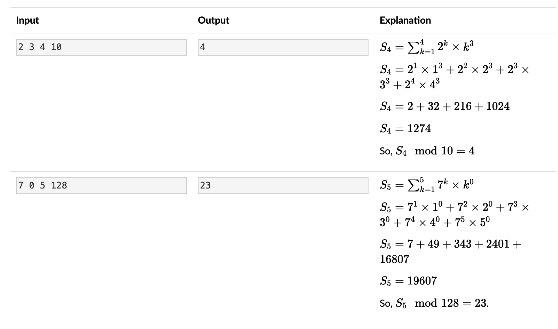Click the wrapped S4 terms 3³ + 2⁴ × 4³

click(x=410, y=84)
